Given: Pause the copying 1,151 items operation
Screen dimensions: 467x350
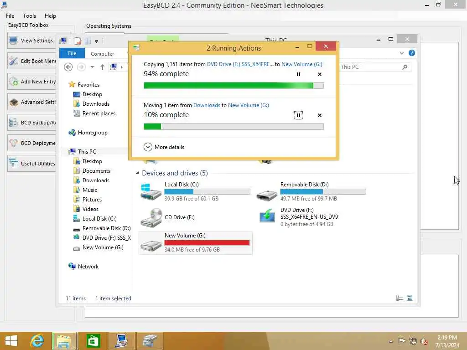Looking at the screenshot, I should (298, 74).
